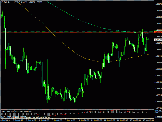
Task: Click the MACD scale value 0.003093
Action: (158, 111)
